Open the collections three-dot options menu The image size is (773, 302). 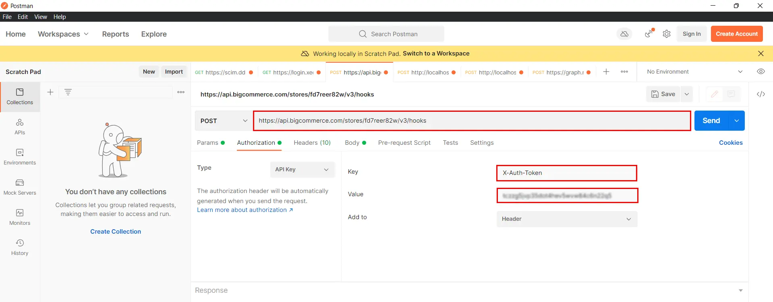pos(181,92)
